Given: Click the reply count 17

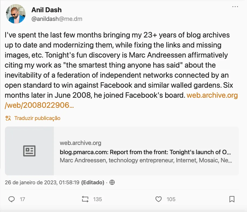Looking at the screenshot, I should [22, 199].
